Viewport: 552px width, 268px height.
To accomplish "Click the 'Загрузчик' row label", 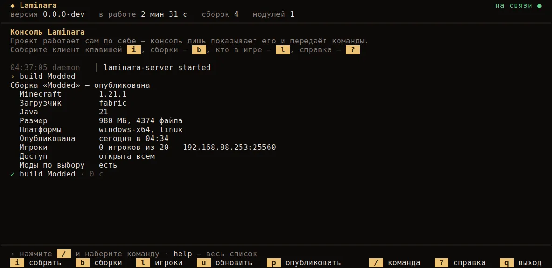I will (41, 103).
